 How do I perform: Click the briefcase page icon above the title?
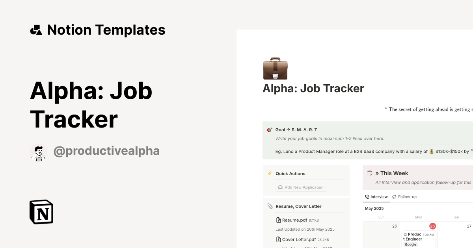click(x=275, y=68)
